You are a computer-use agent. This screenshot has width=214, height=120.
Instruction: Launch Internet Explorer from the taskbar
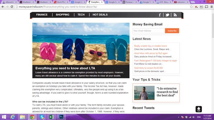[13, 117]
